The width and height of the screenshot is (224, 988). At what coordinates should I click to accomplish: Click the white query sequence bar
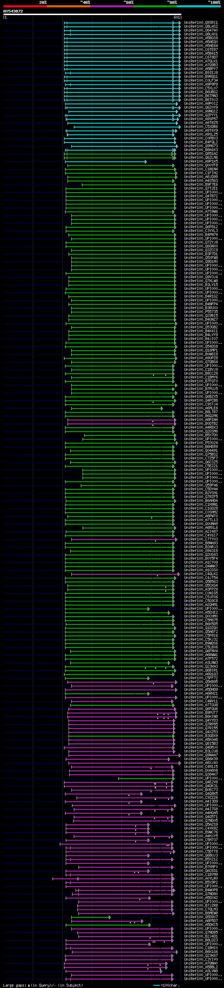tap(92, 14)
